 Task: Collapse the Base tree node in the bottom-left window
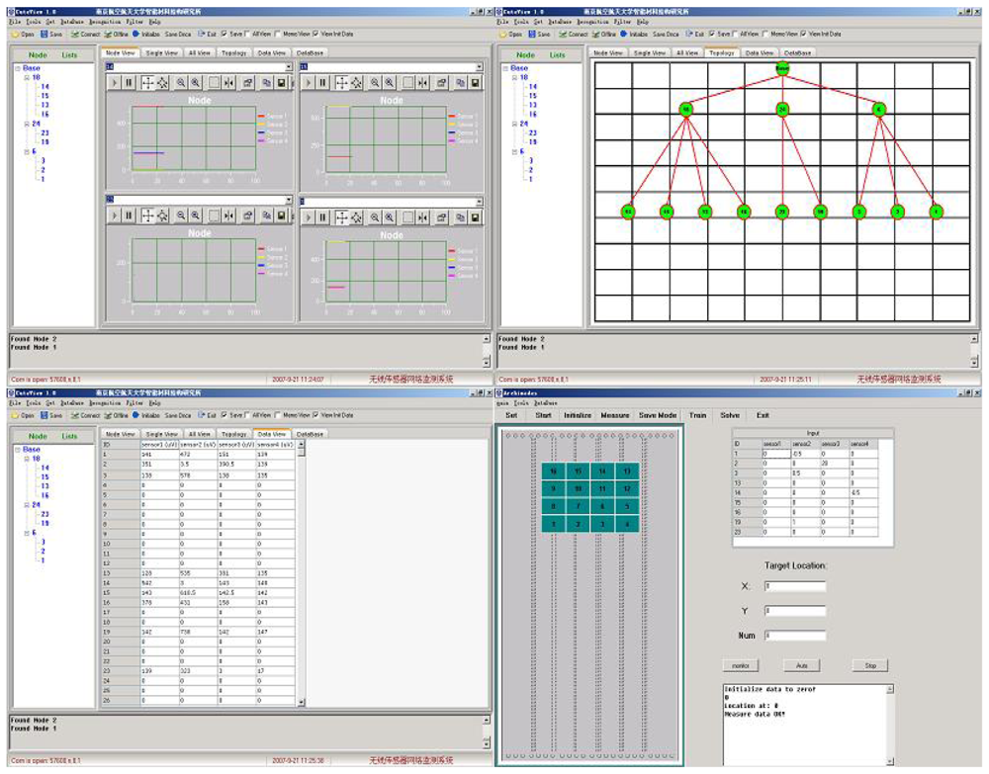[17, 451]
